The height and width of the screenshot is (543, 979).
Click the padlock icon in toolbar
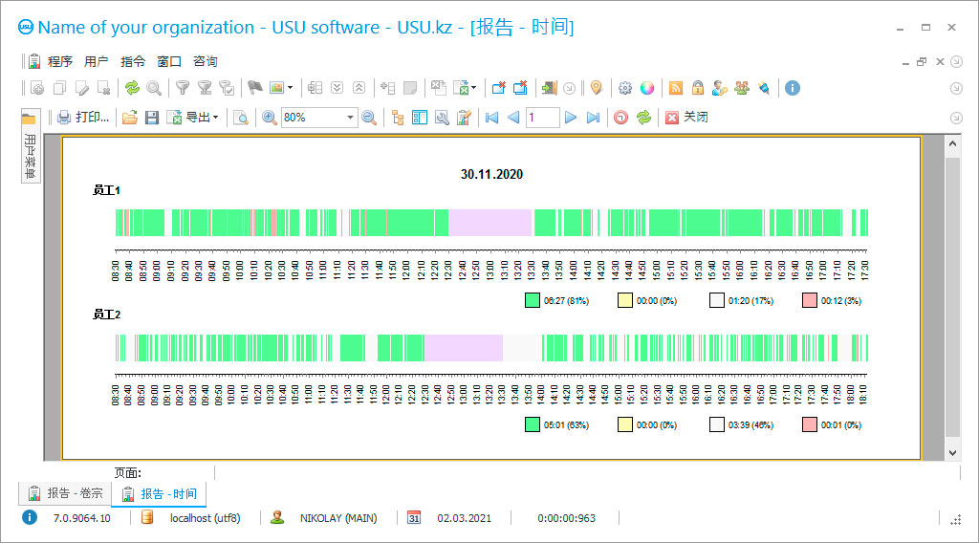click(698, 88)
